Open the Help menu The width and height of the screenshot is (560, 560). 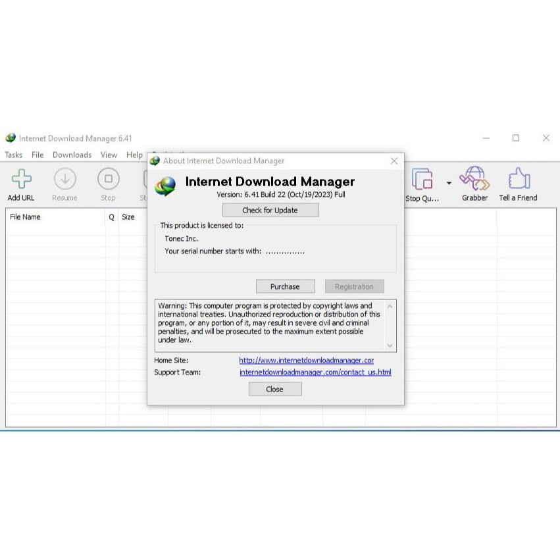click(x=134, y=155)
